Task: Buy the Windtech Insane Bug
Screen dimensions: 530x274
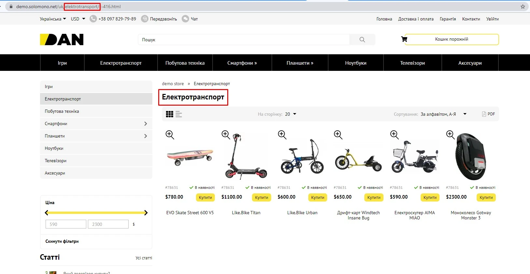Action: click(x=374, y=197)
